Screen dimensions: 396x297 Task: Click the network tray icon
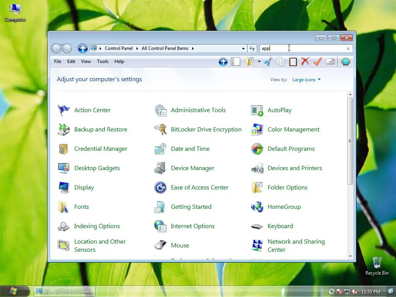click(347, 292)
